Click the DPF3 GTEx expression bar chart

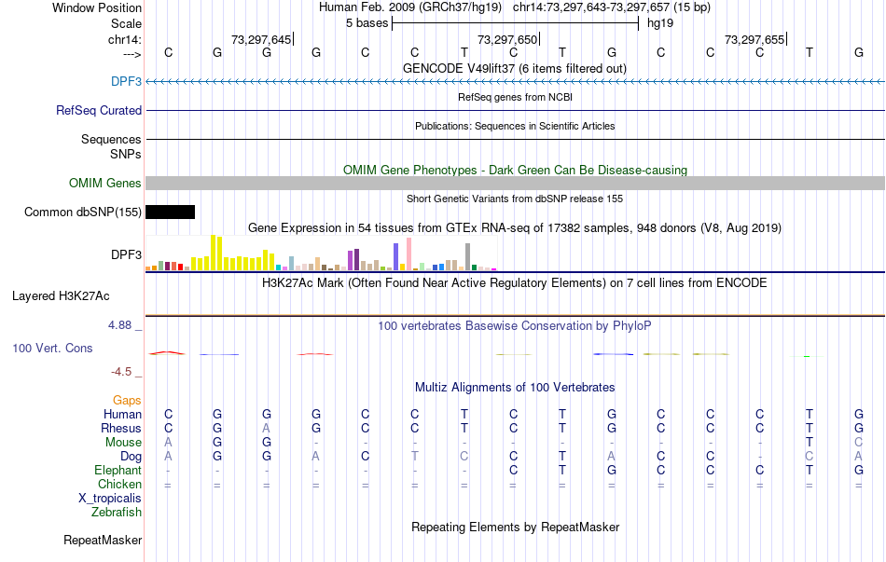[x=321, y=254]
